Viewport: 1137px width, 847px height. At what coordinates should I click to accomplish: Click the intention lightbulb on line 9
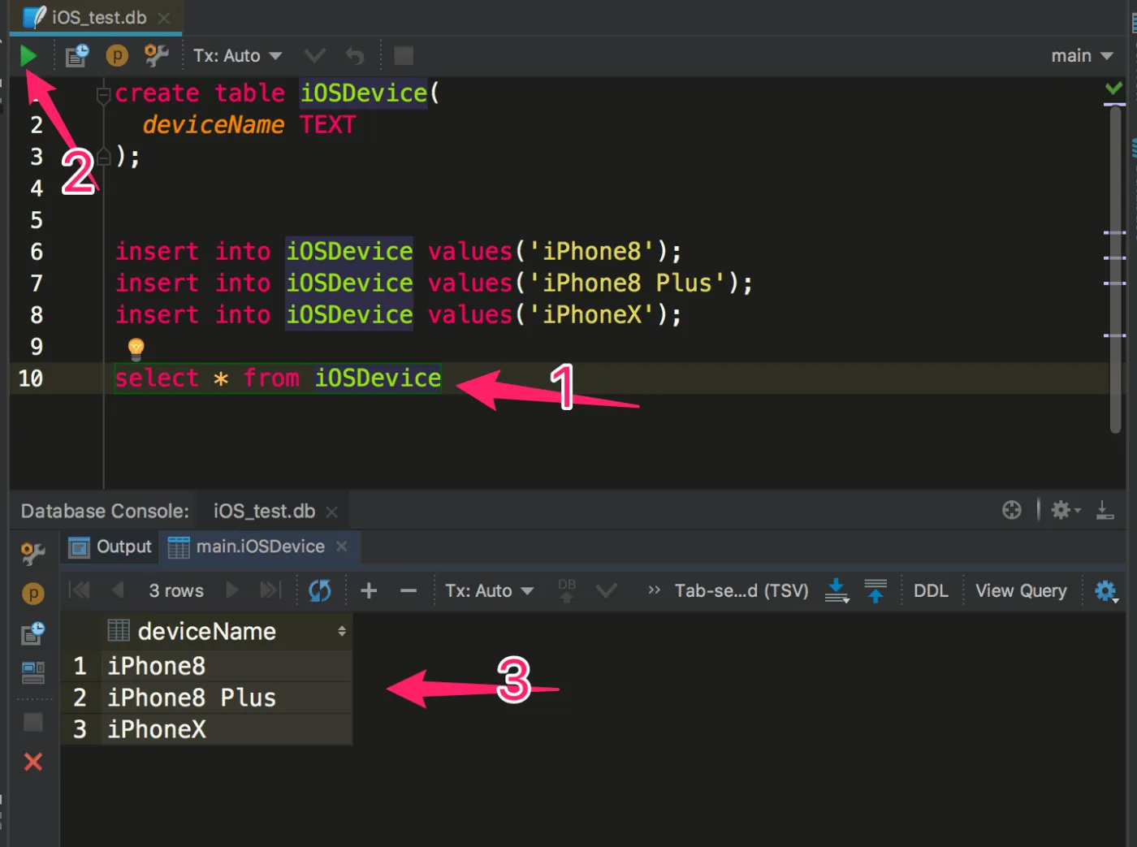coord(136,349)
